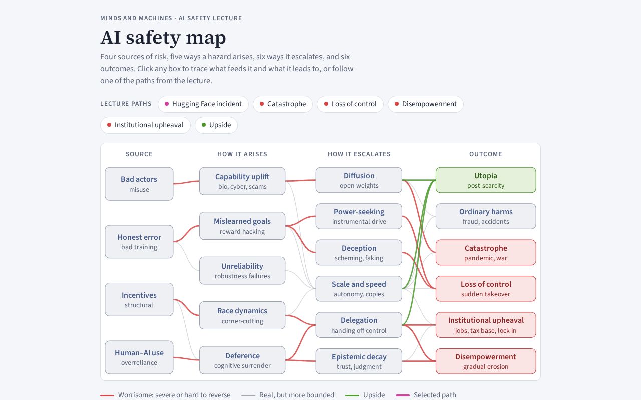
Task: Click the Deception scheming box
Action: point(359,253)
